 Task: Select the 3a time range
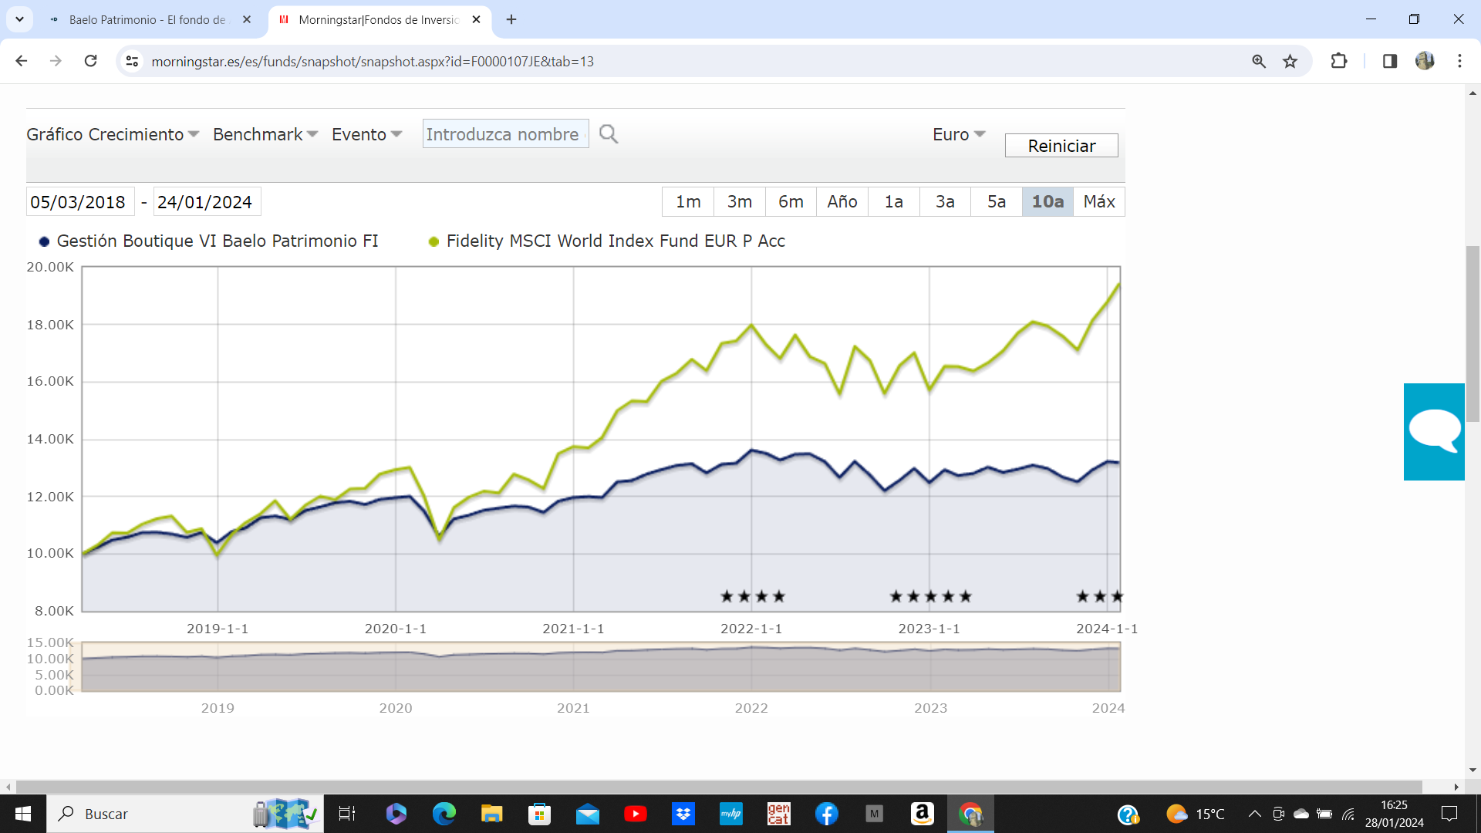coord(945,202)
